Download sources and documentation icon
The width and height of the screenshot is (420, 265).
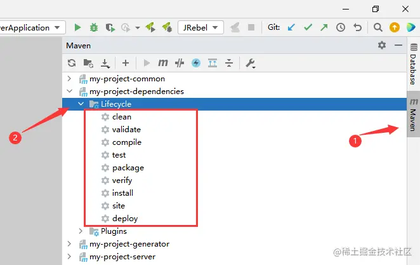(x=105, y=64)
